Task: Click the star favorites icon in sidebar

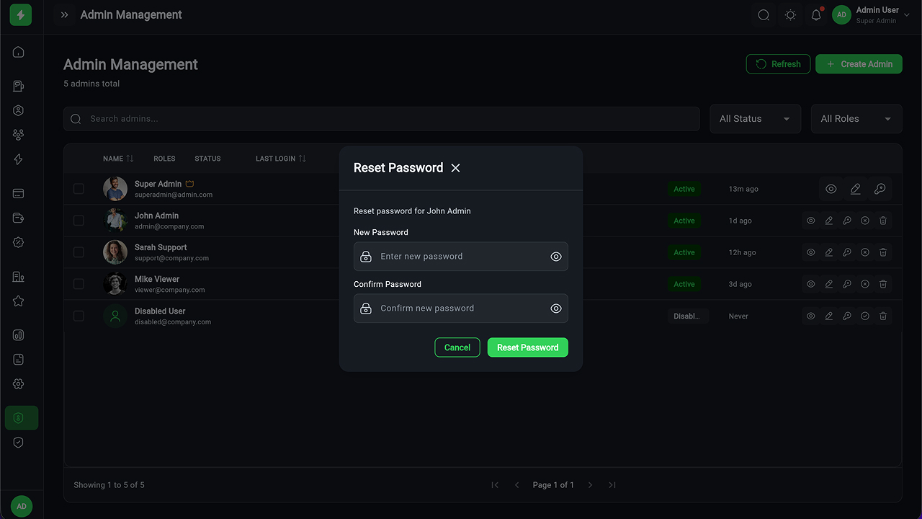Action: tap(19, 301)
